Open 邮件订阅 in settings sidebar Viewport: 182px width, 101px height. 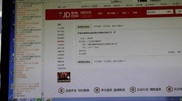click(x=61, y=48)
